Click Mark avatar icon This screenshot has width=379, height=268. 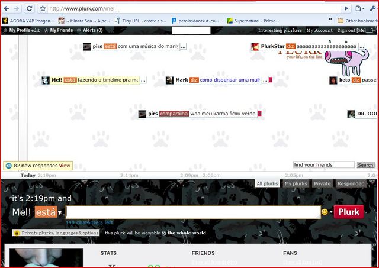coord(169,80)
